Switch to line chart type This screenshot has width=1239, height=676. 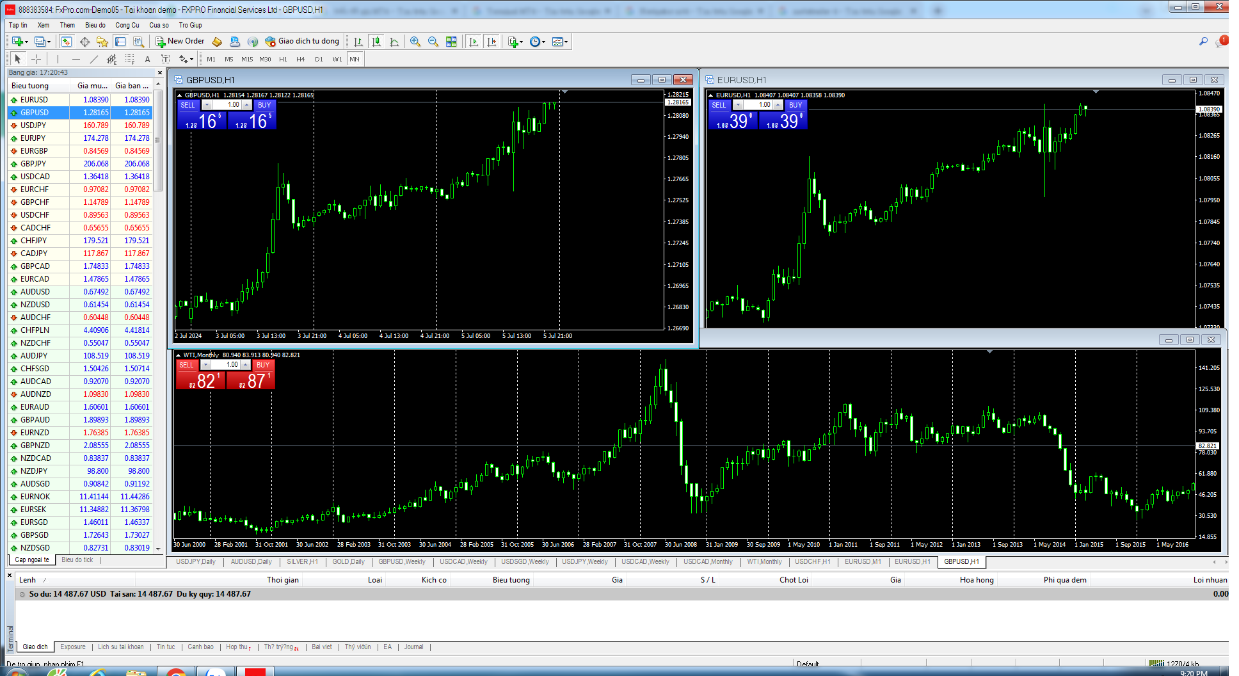[394, 42]
